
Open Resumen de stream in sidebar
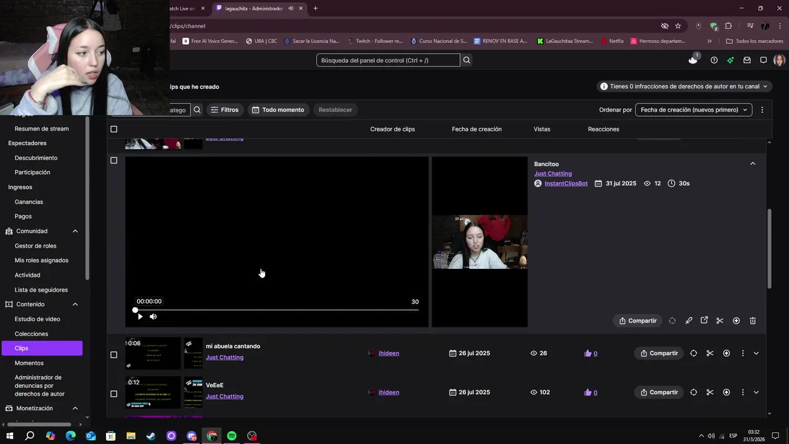pos(41,129)
